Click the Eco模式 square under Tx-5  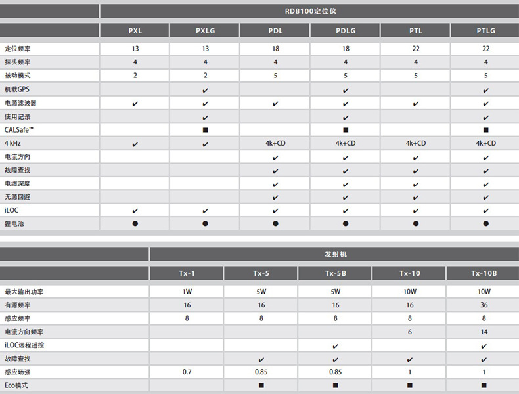tap(261, 385)
